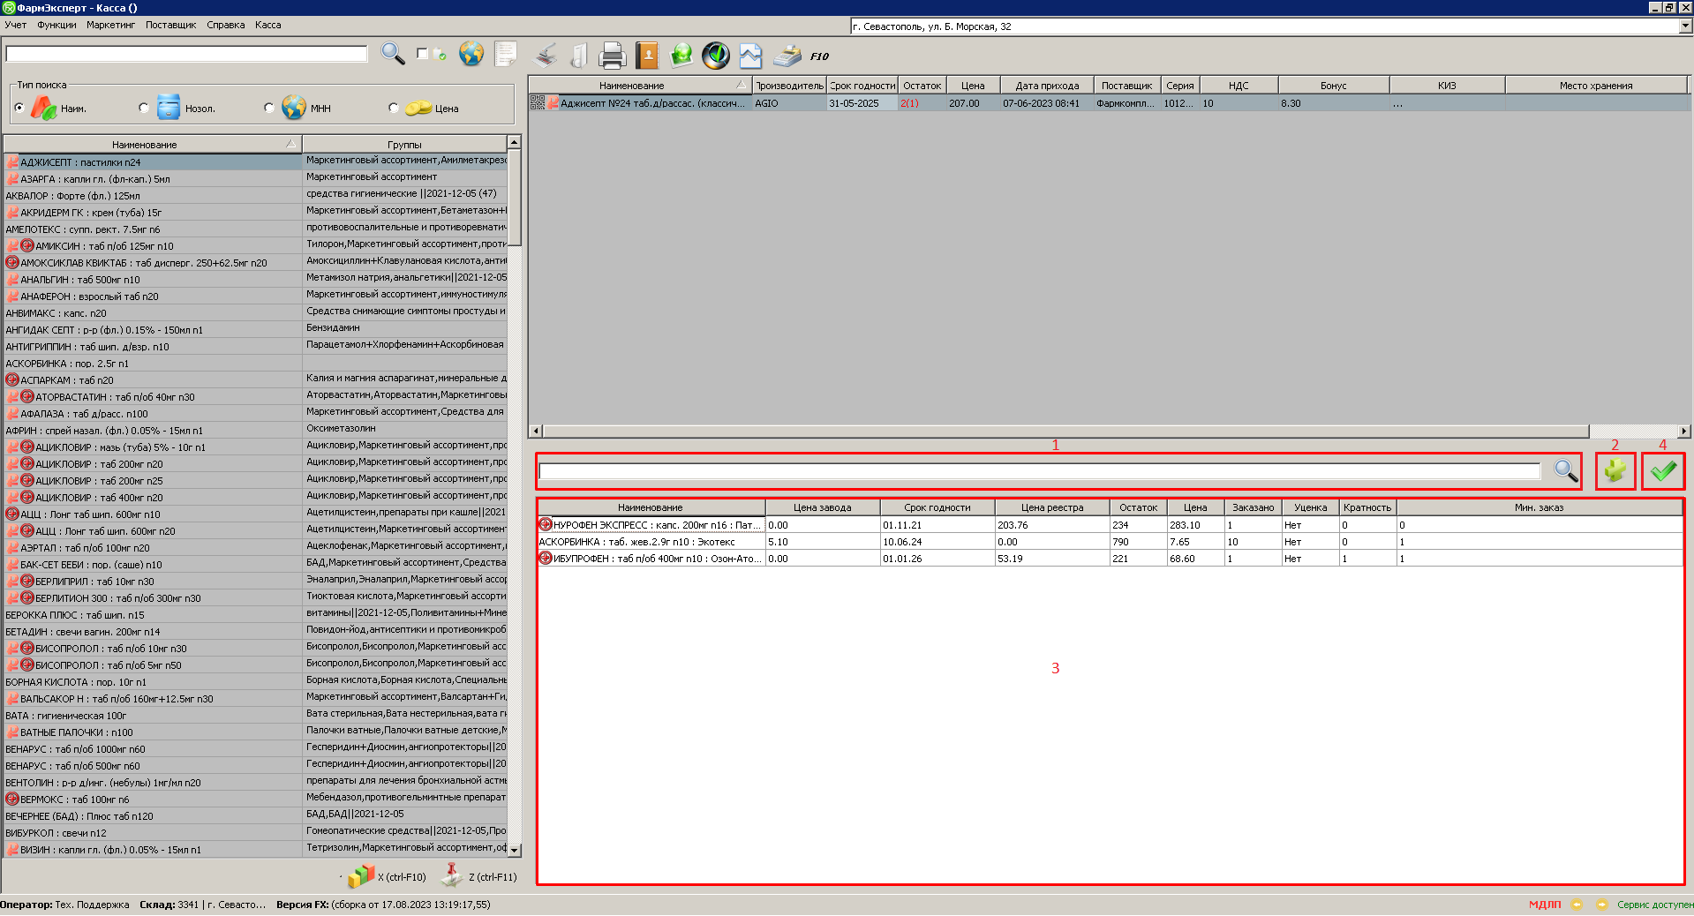Open the Поставщик menu
The height and width of the screenshot is (916, 1694).
click(x=170, y=25)
